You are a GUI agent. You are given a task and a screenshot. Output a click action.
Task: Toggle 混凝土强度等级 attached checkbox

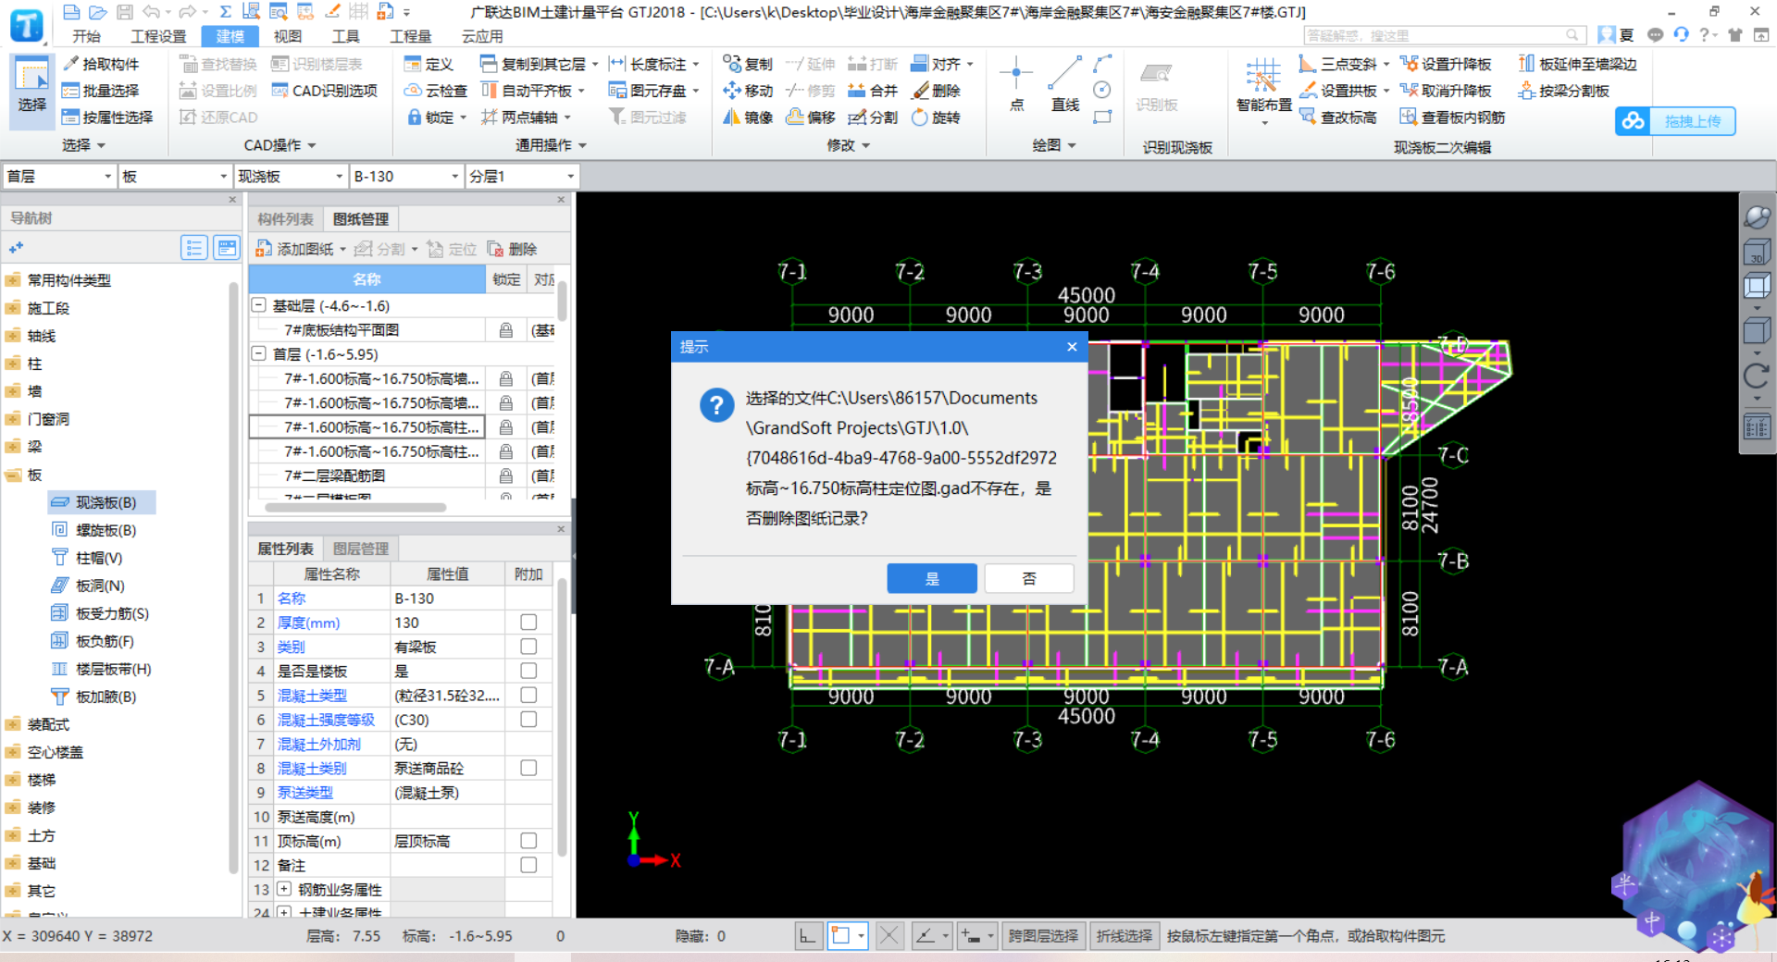(528, 719)
